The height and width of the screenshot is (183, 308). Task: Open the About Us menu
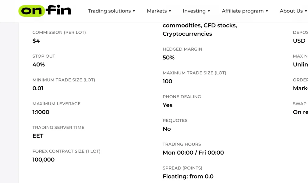(x=291, y=11)
